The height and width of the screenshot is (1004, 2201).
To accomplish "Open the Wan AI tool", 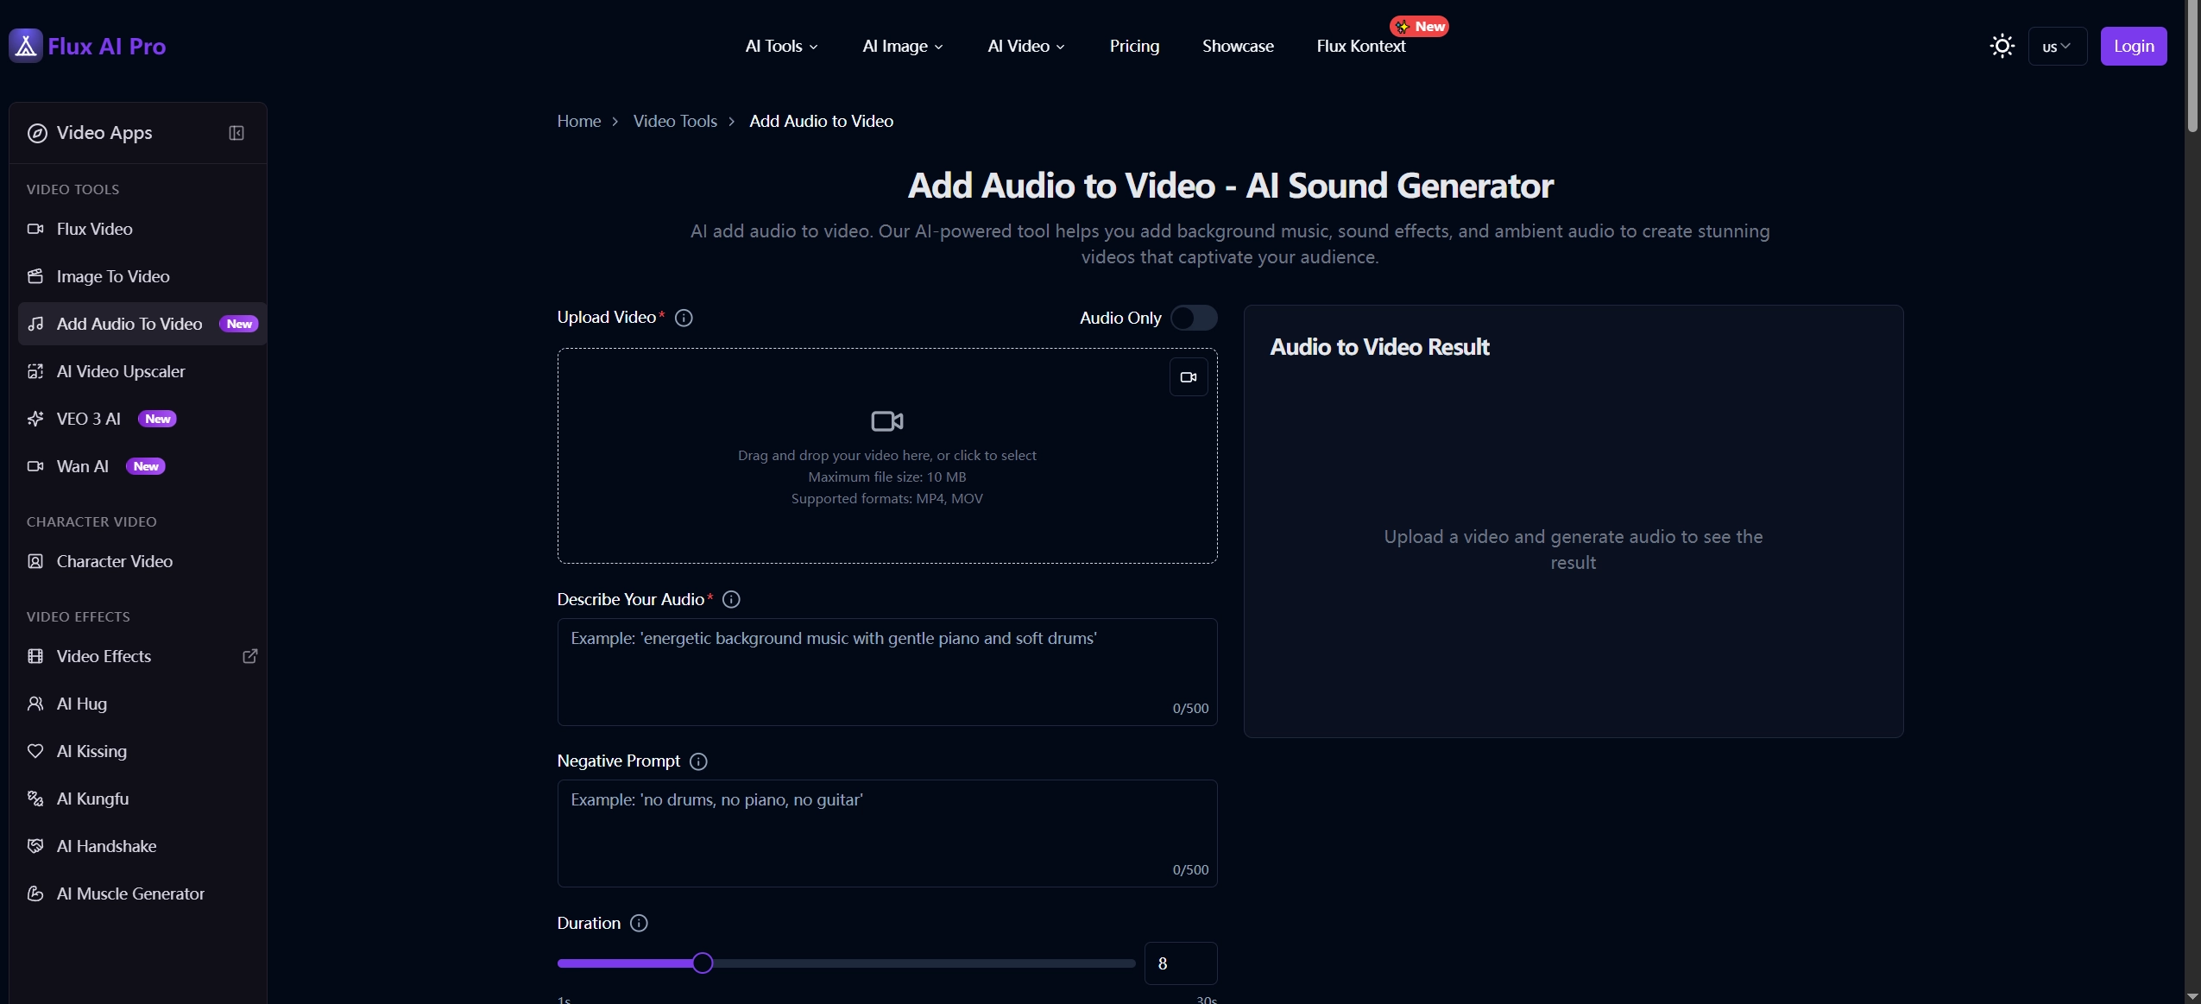I will point(83,466).
